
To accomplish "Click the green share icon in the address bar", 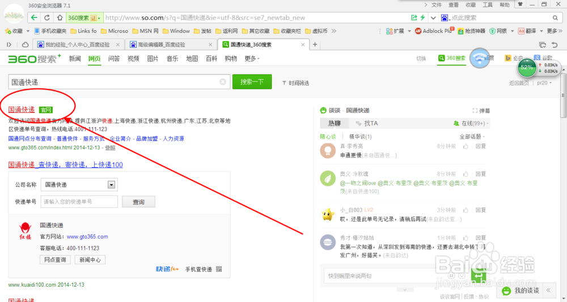I will point(414,18).
